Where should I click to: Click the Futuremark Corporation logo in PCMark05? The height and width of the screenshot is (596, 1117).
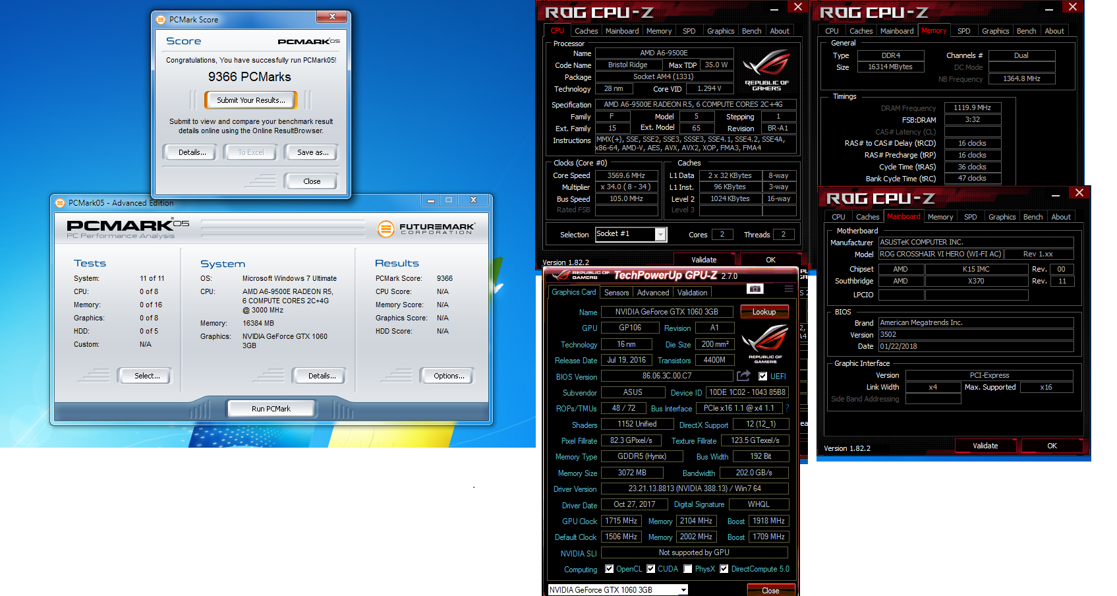pos(426,229)
